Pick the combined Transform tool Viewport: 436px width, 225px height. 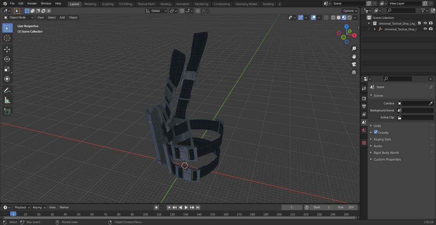pos(7,79)
